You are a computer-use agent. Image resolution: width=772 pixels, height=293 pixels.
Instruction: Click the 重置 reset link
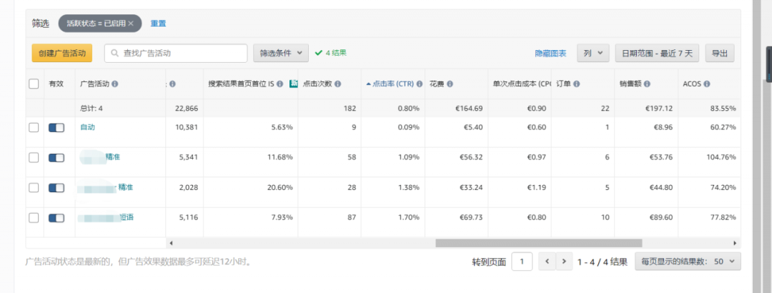click(x=158, y=23)
